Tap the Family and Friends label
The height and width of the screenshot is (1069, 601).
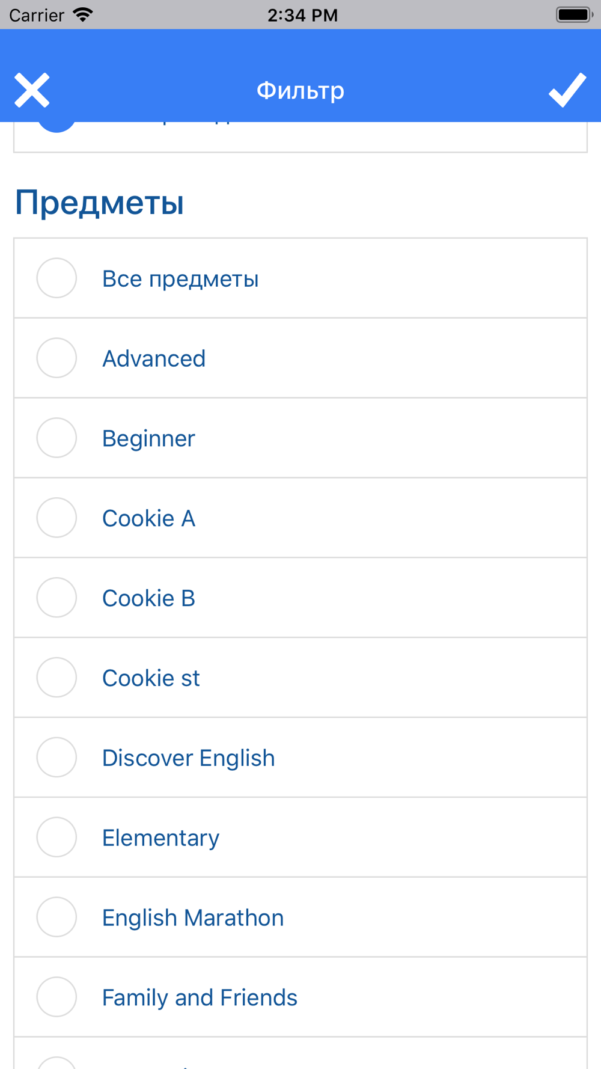click(x=200, y=998)
